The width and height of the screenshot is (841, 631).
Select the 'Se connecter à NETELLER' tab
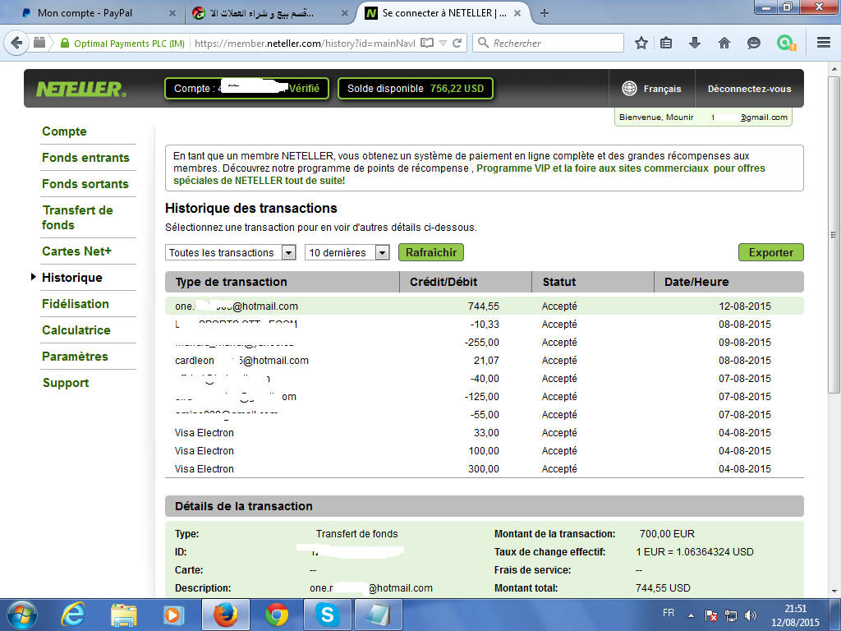coord(444,13)
